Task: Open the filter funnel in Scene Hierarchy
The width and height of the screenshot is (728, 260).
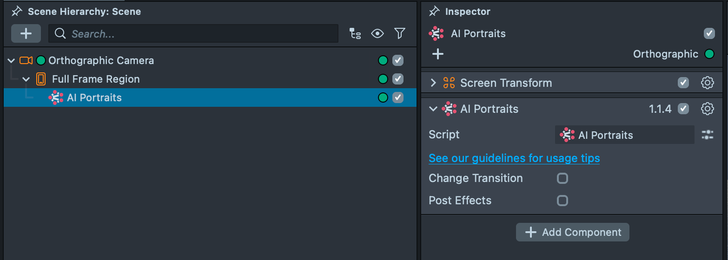Action: click(x=399, y=33)
